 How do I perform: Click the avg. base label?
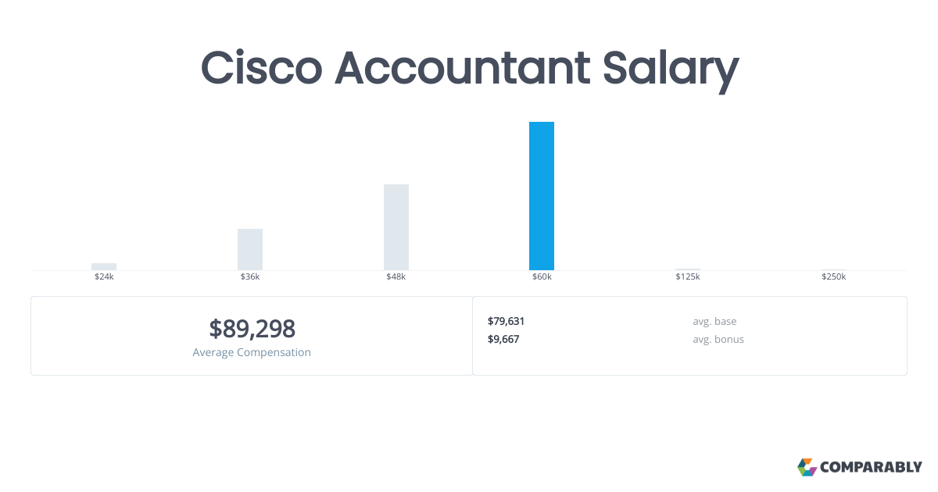pyautogui.click(x=714, y=321)
